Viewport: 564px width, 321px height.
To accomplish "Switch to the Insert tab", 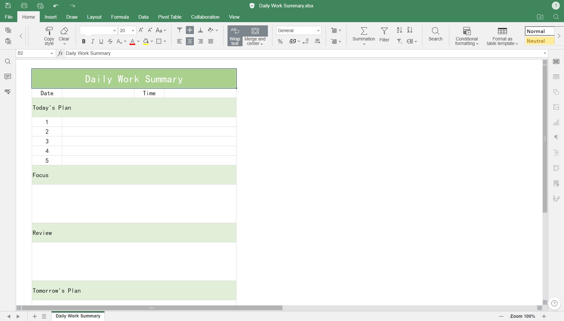I will [51, 17].
